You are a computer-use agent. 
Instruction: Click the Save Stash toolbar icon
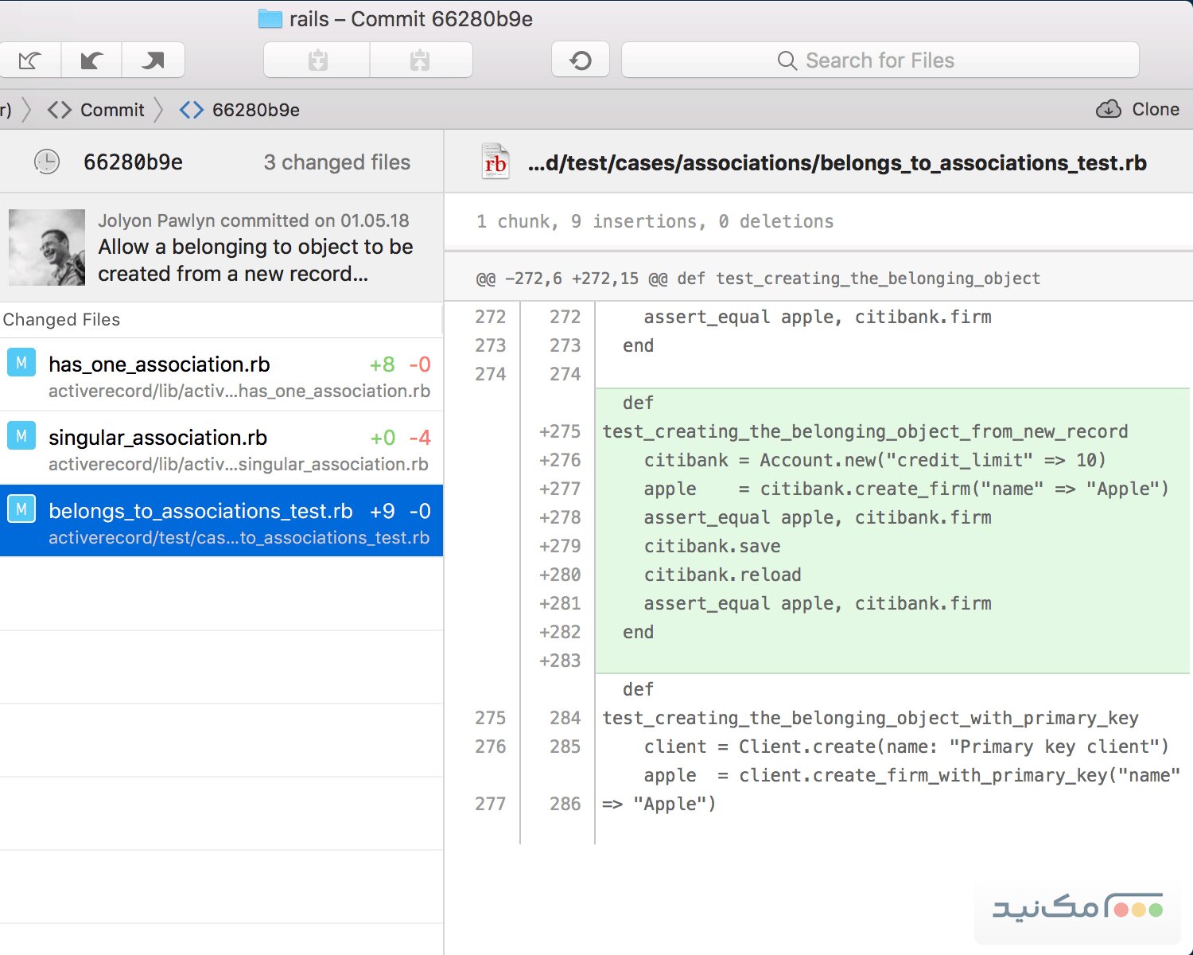click(317, 60)
